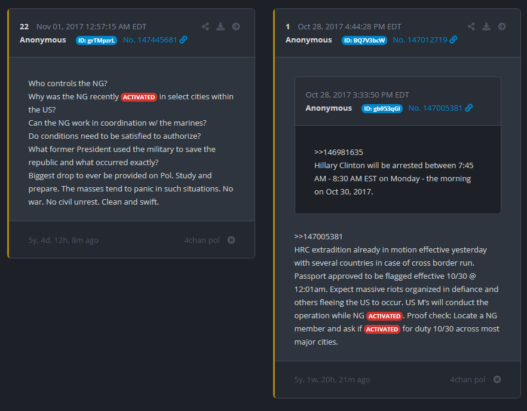The image size is (527, 411).
Task: Click line 'Who controls the NG?'
Action: (68, 83)
